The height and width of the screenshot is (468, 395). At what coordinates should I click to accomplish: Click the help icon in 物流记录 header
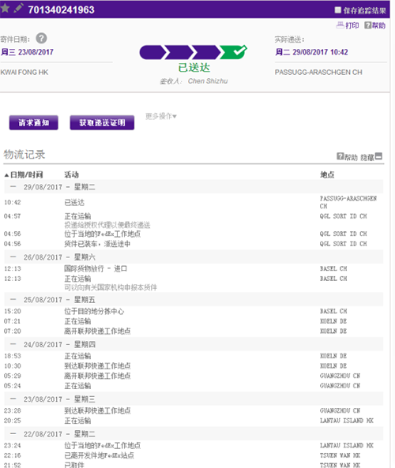tap(340, 156)
